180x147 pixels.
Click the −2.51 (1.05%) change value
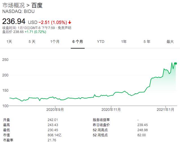53,22
